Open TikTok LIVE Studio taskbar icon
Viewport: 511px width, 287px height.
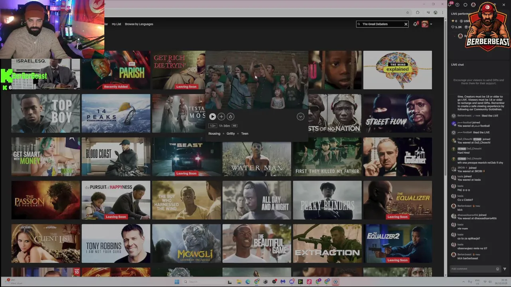(309, 282)
